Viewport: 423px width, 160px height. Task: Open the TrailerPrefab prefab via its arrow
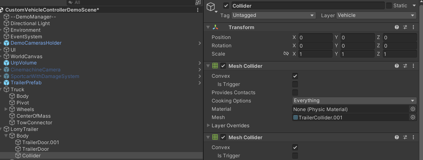click(200, 83)
